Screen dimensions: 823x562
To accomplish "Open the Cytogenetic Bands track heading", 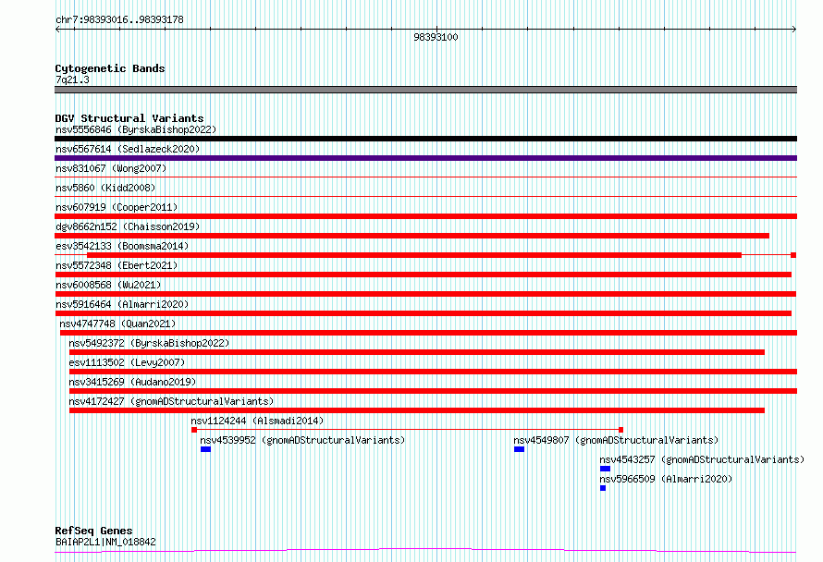I will point(110,68).
